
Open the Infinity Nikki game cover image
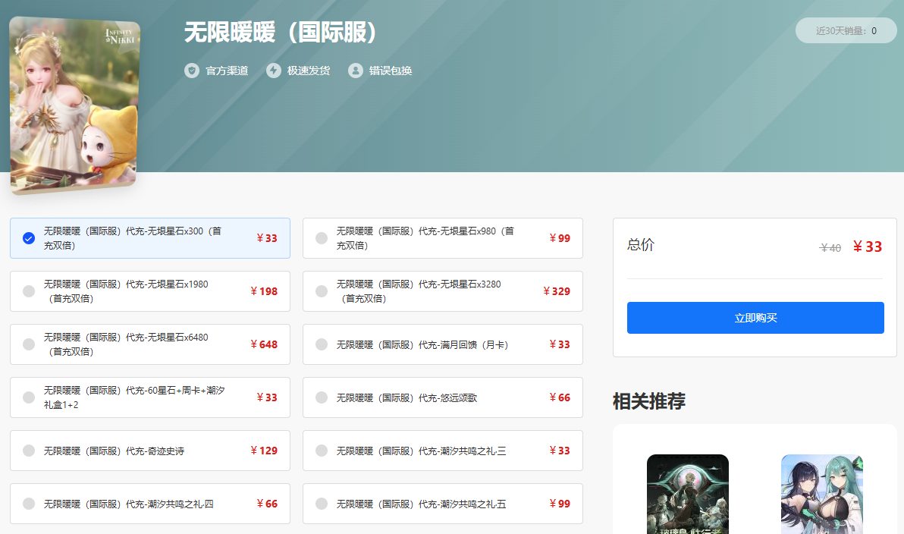(x=75, y=105)
